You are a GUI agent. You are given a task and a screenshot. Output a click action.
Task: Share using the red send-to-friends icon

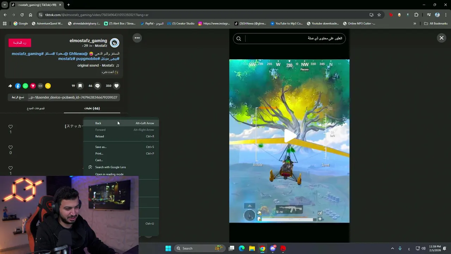pyautogui.click(x=33, y=86)
